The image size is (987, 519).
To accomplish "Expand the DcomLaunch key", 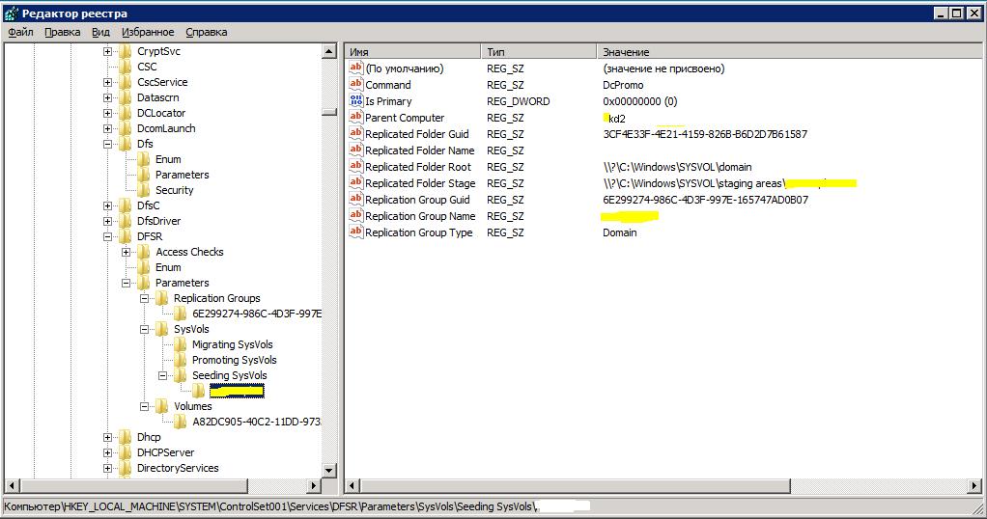I will coord(107,128).
